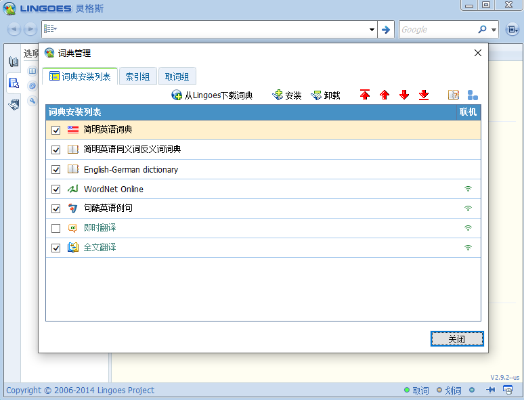This screenshot has height=400, width=524.
Task: Click the 安装 install button
Action: (x=287, y=95)
